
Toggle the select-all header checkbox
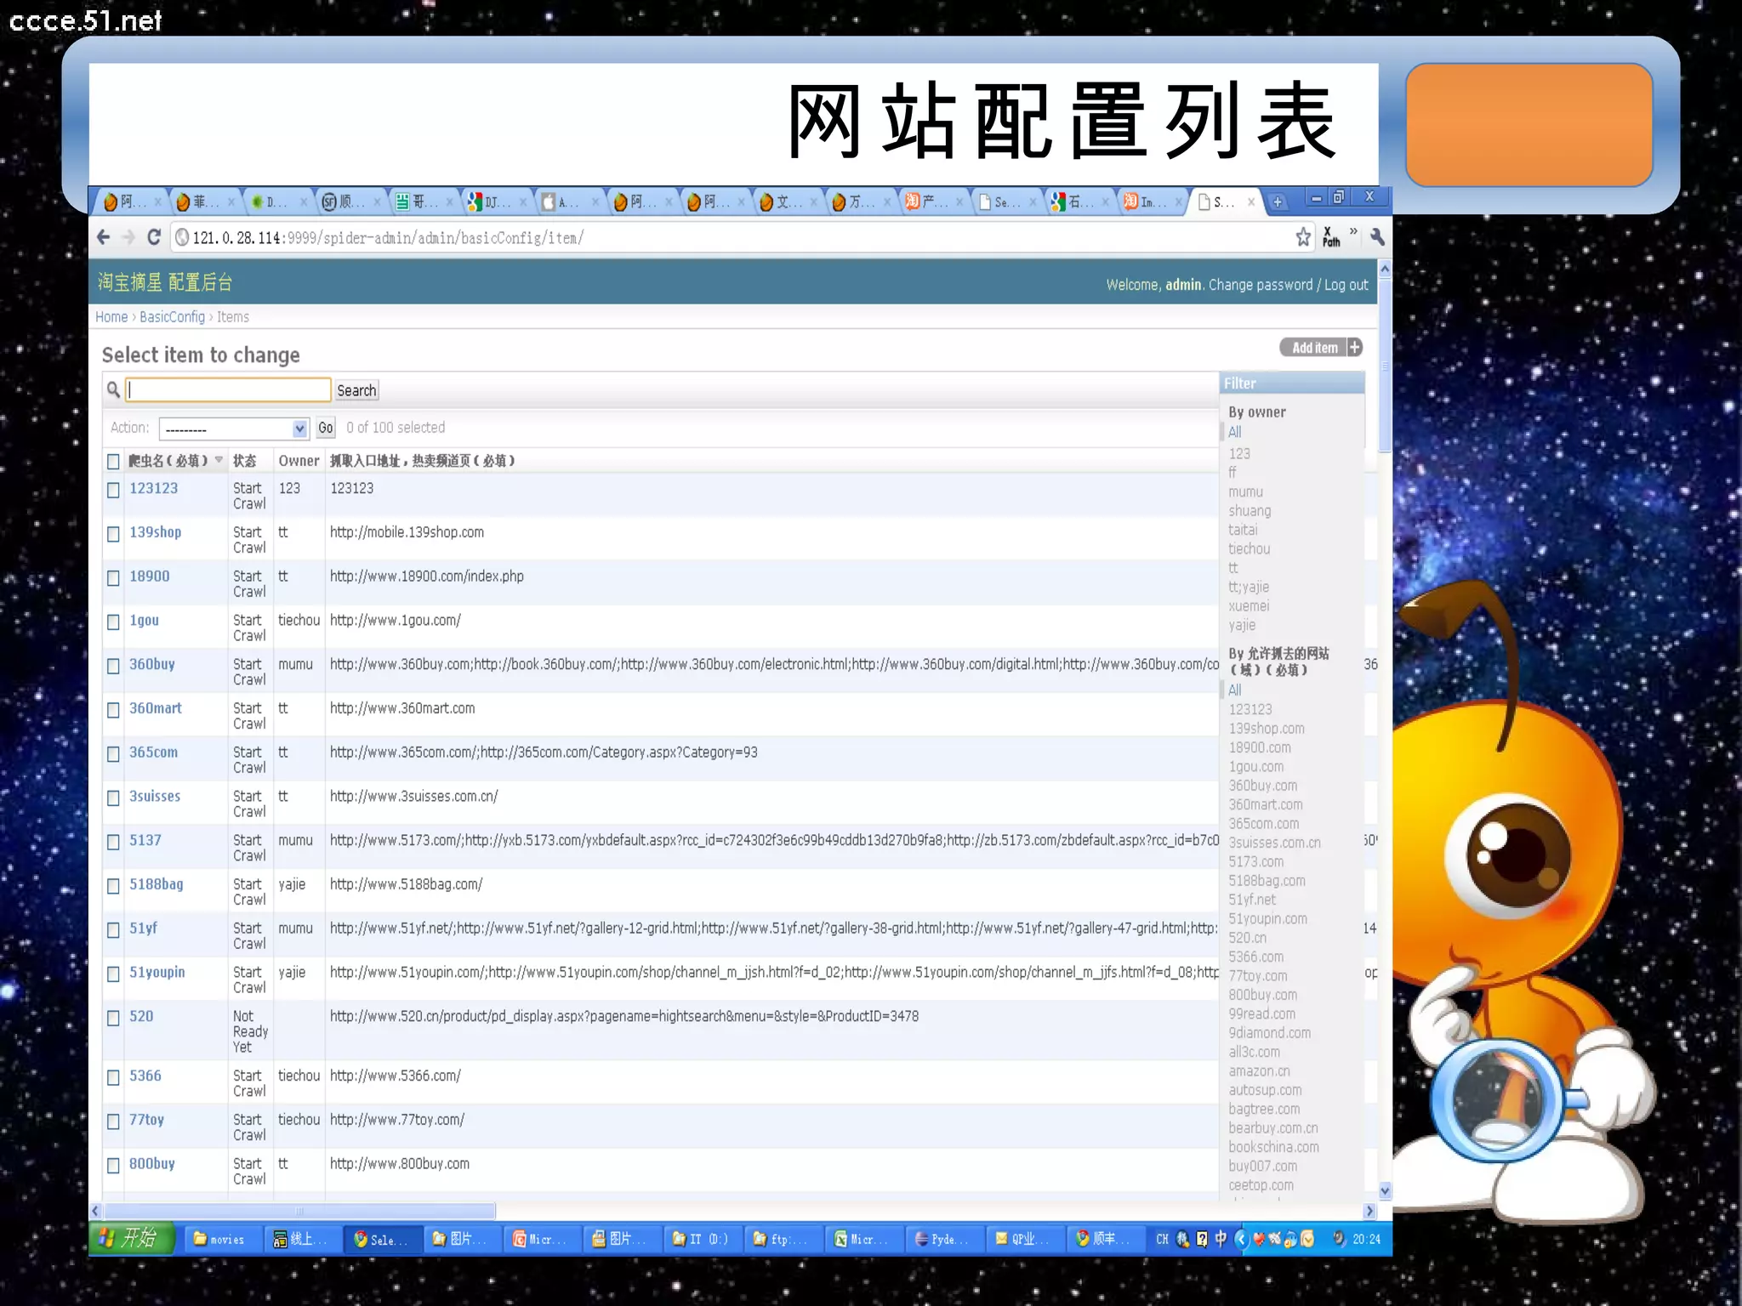coord(113,462)
